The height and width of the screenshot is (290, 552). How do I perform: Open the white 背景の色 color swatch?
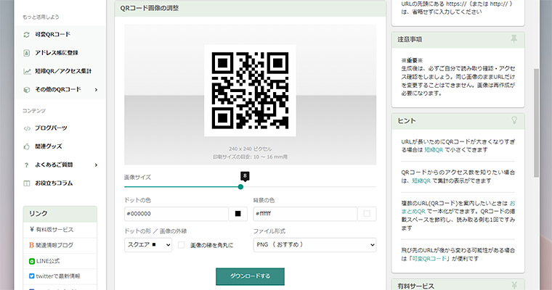[367, 214]
